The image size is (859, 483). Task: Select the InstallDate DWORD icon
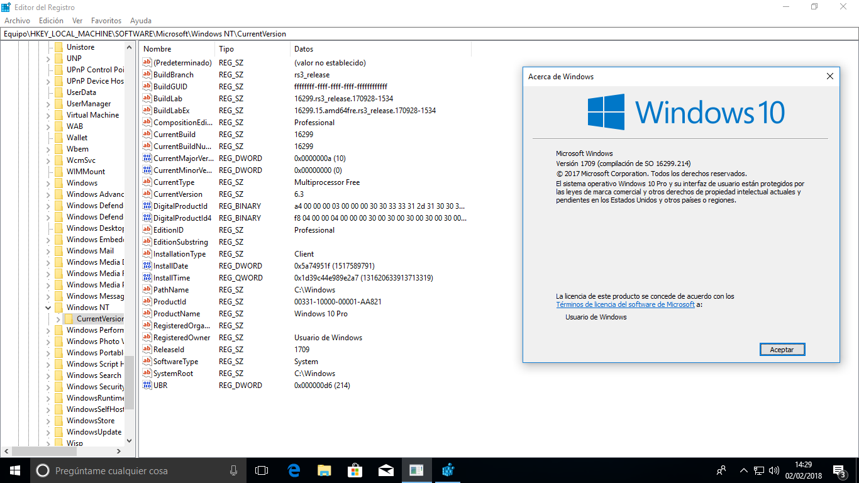[x=147, y=266]
